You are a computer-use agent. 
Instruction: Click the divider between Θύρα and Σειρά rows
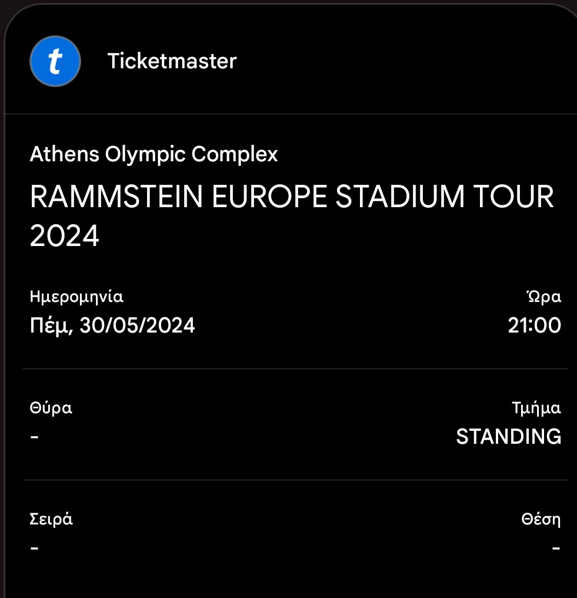pos(294,480)
